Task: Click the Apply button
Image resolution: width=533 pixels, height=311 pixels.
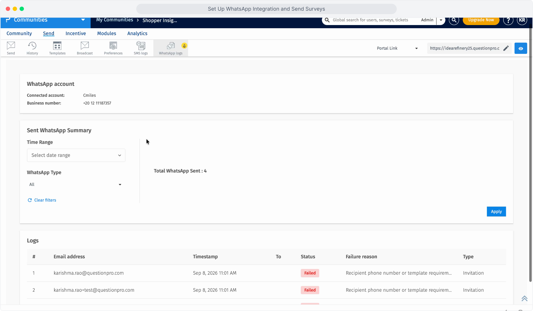Action: pos(496,212)
